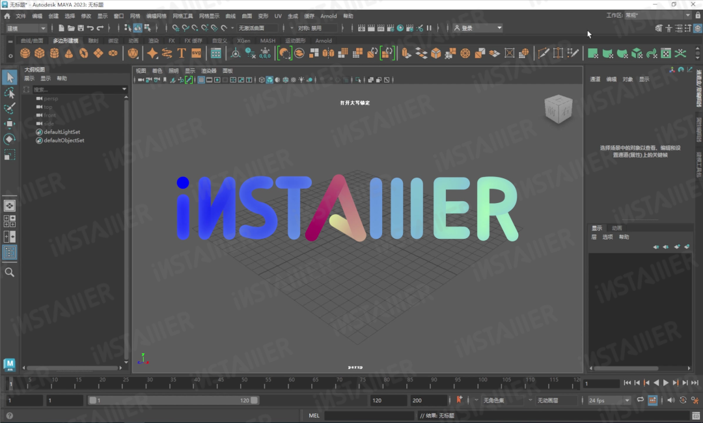Viewport: 703px width, 423px height.
Task: Open the 工作区 常规 workspace dropdown
Action: [658, 15]
